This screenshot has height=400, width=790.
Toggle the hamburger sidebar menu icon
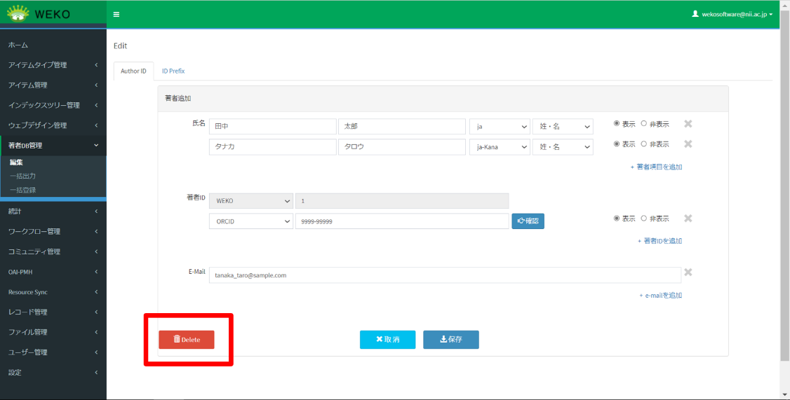coord(116,14)
